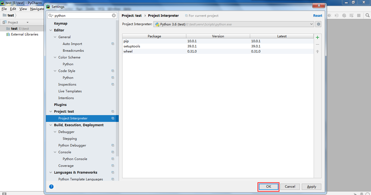The image size is (371, 195).
Task: Select Keymap in settings tree
Action: point(61,24)
